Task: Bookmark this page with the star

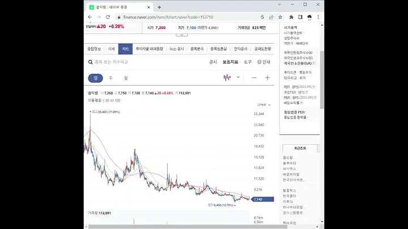Action: point(280,17)
